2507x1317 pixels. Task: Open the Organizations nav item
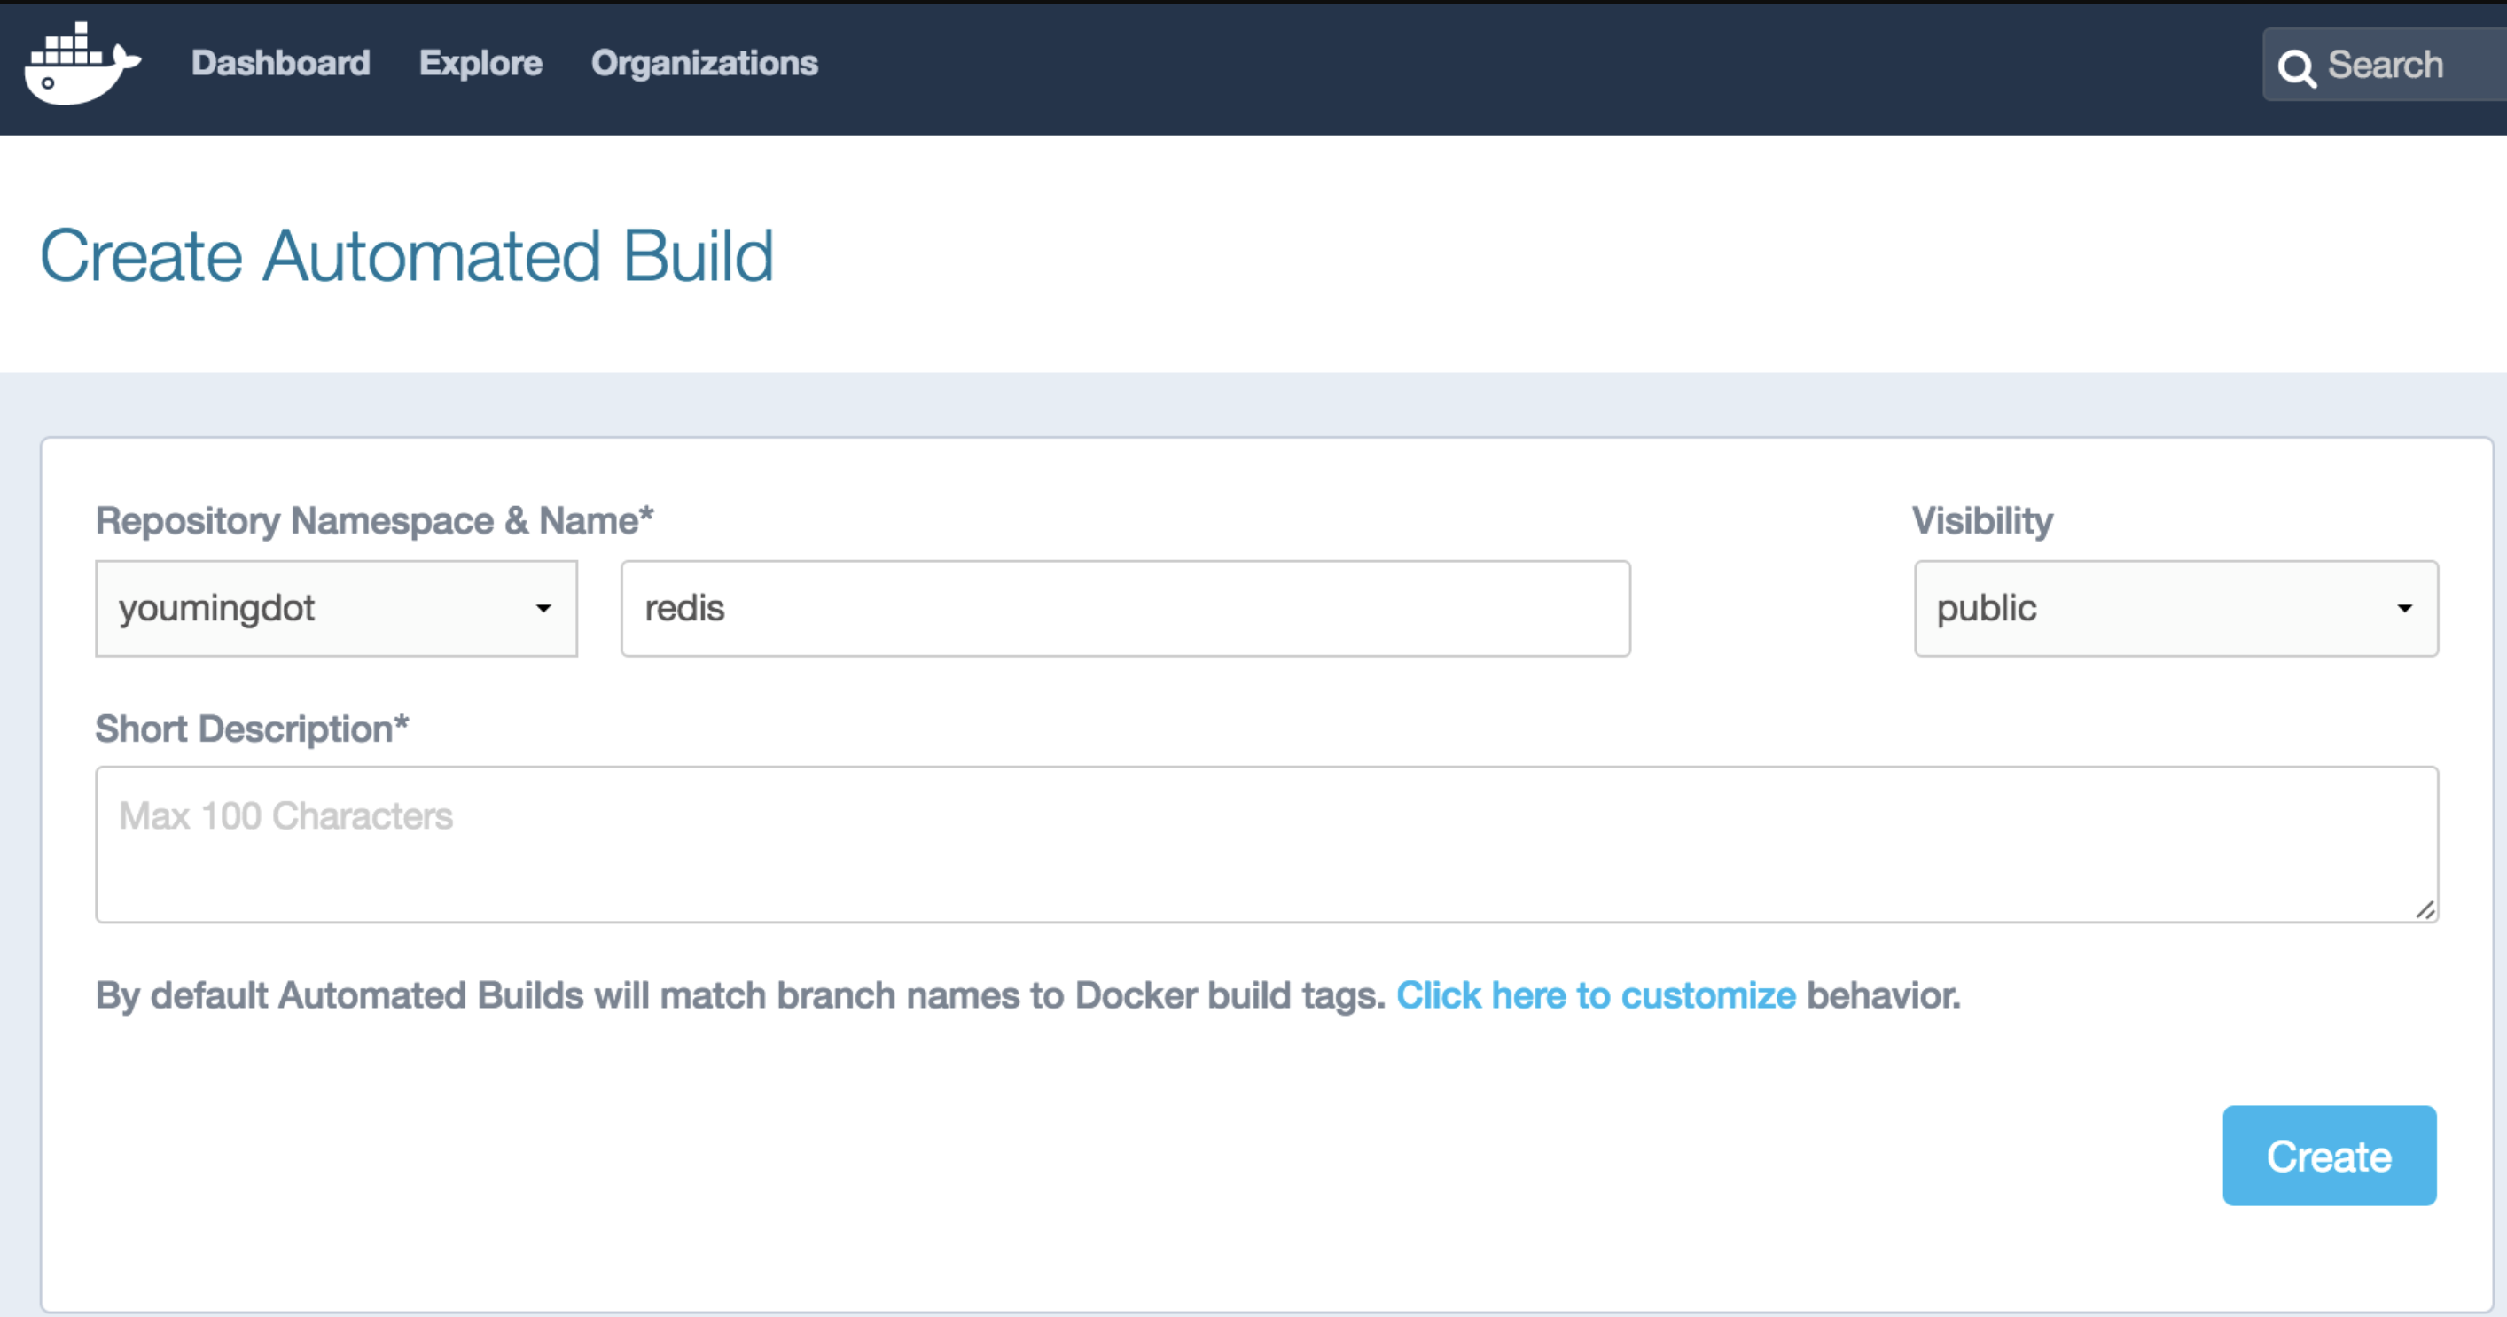coord(704,63)
